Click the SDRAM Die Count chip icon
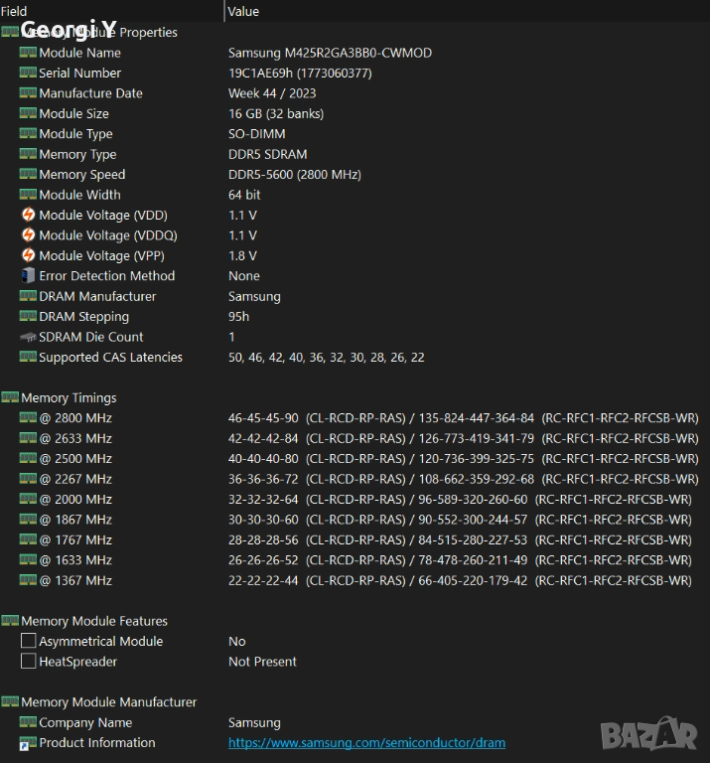 click(x=28, y=337)
